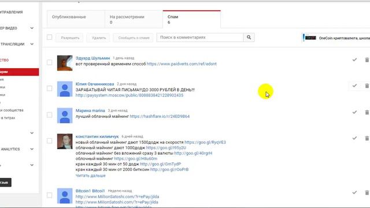The width and height of the screenshot is (370, 208).
Task: Click the magnifier search button
Action: coord(249,37)
